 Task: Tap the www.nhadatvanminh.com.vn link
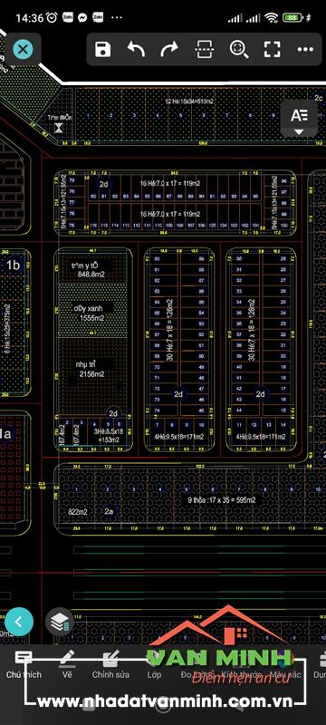pyautogui.click(x=165, y=701)
